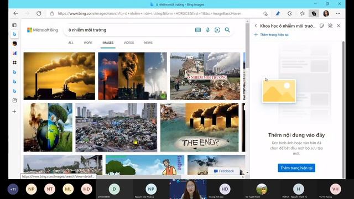Screen dimensions: 354x199
Task: Open the Settings and more ellipsis menu
Action: (x=338, y=13)
